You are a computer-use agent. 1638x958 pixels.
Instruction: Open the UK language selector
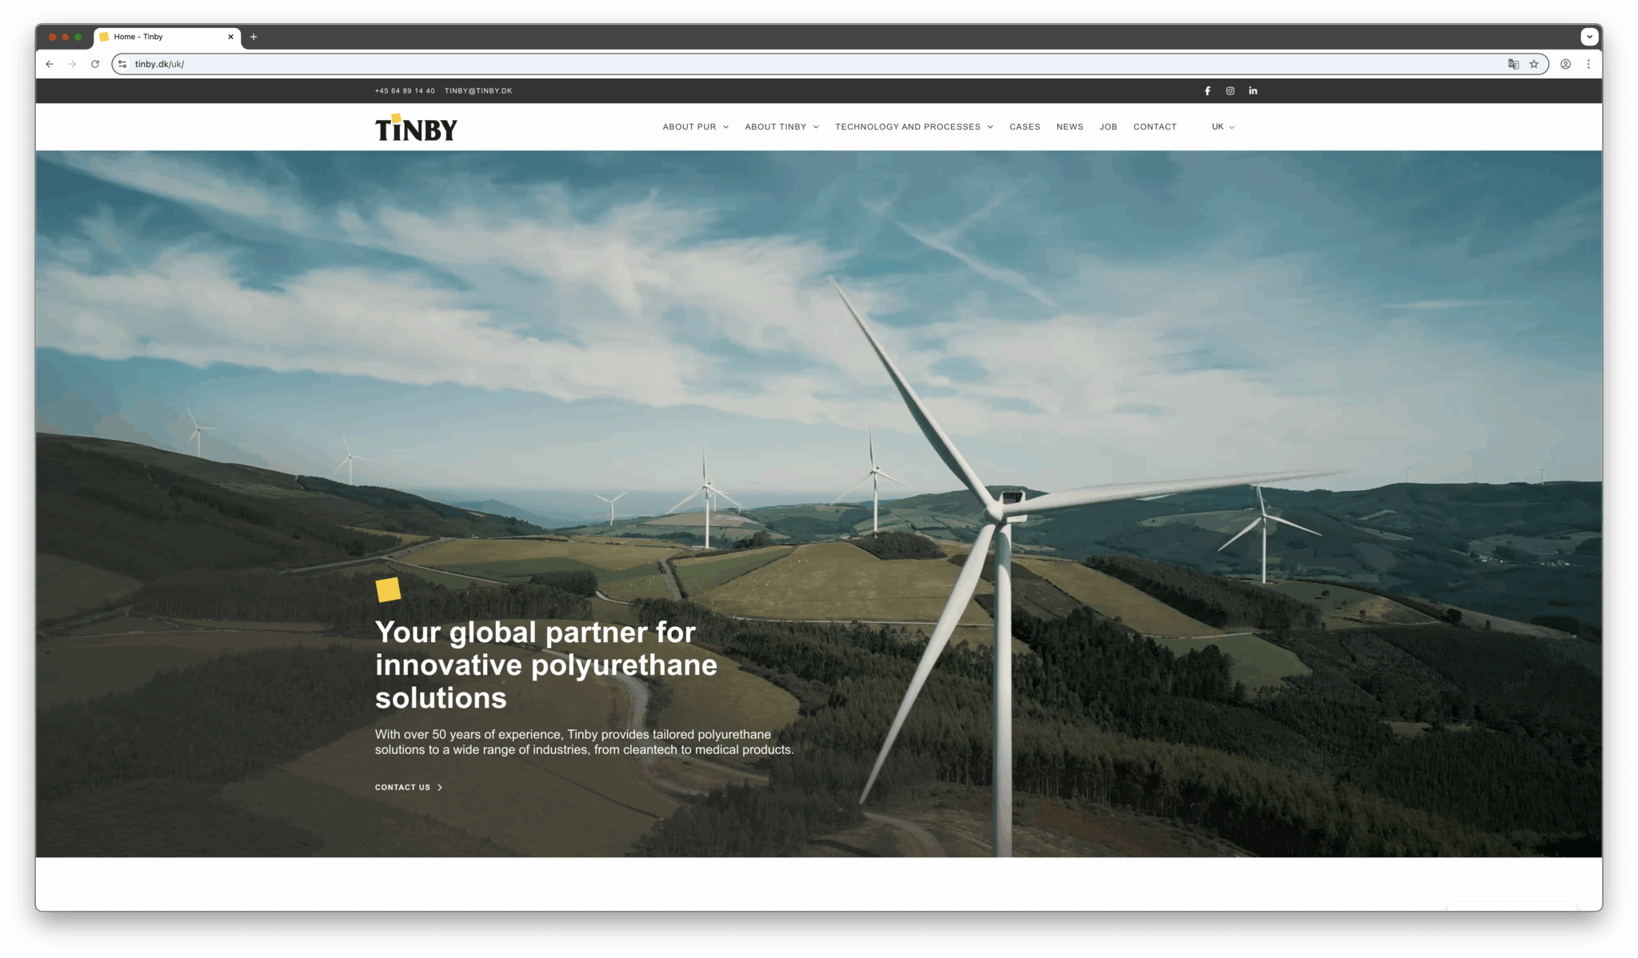[x=1223, y=127]
